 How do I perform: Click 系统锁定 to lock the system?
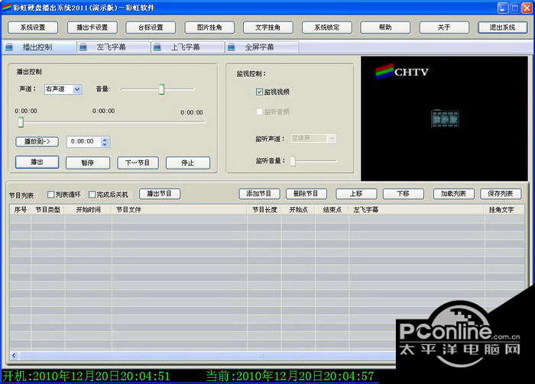coord(327,27)
